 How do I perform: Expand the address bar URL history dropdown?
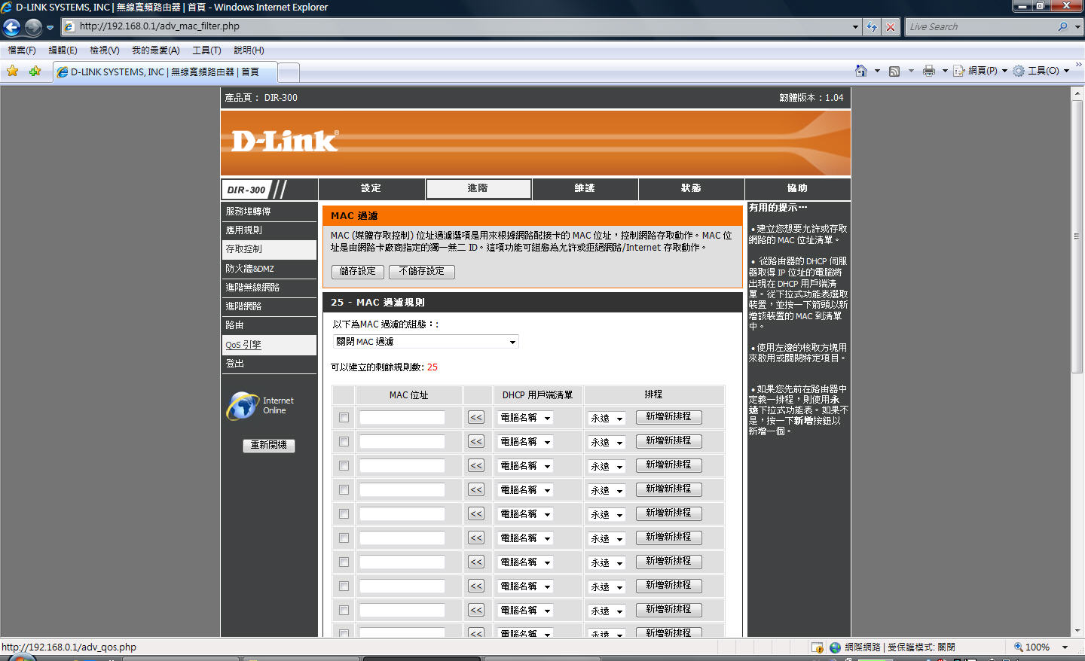pyautogui.click(x=855, y=26)
